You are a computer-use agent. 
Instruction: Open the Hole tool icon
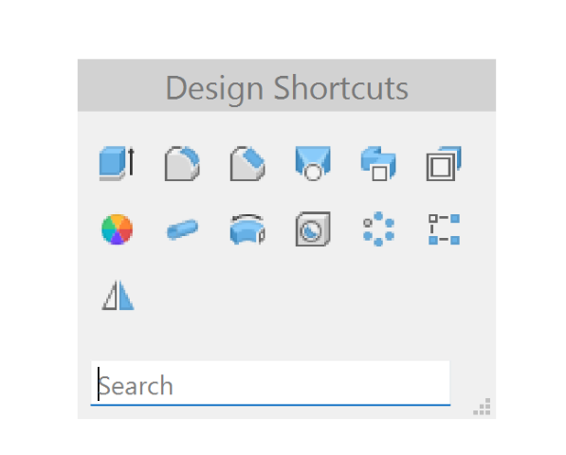coord(313,163)
